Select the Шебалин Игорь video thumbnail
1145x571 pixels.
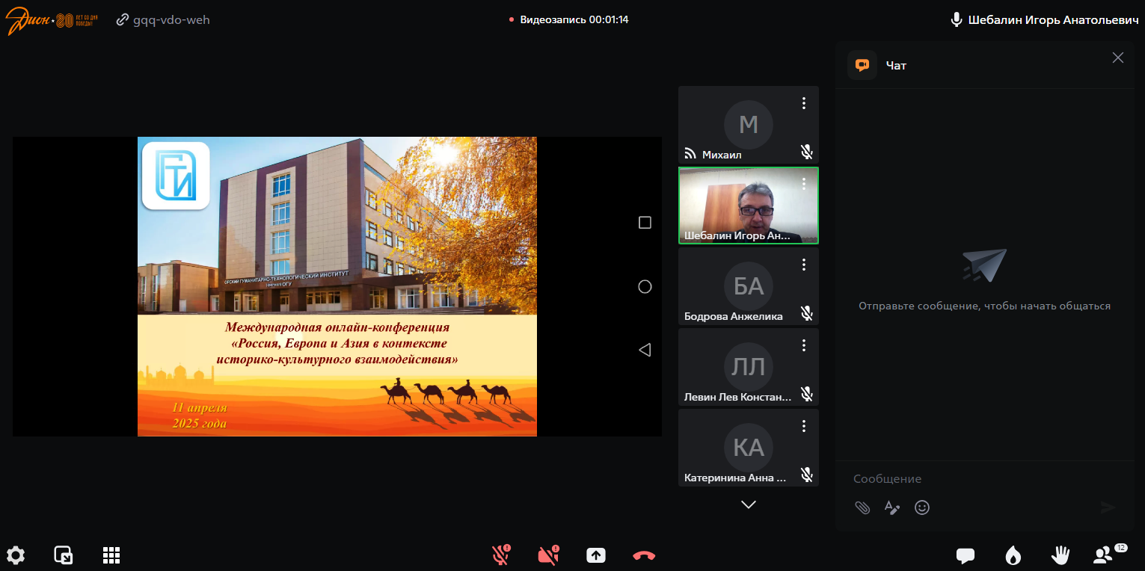pyautogui.click(x=749, y=206)
